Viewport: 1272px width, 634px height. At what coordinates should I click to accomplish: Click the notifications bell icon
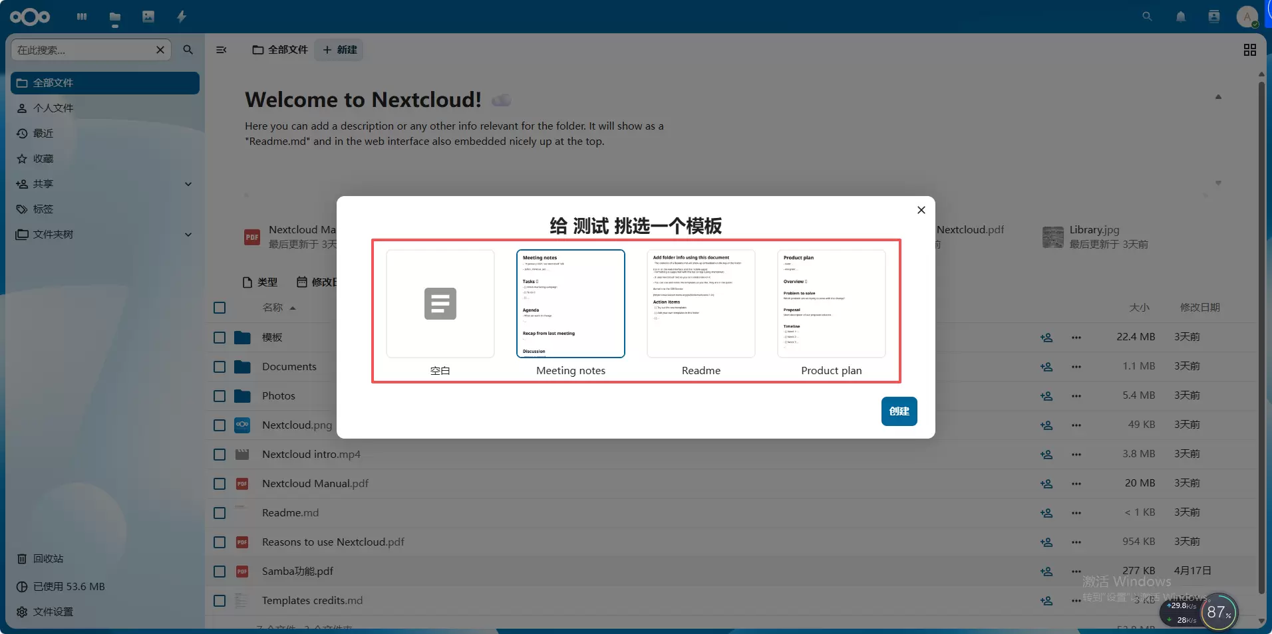[x=1180, y=17]
